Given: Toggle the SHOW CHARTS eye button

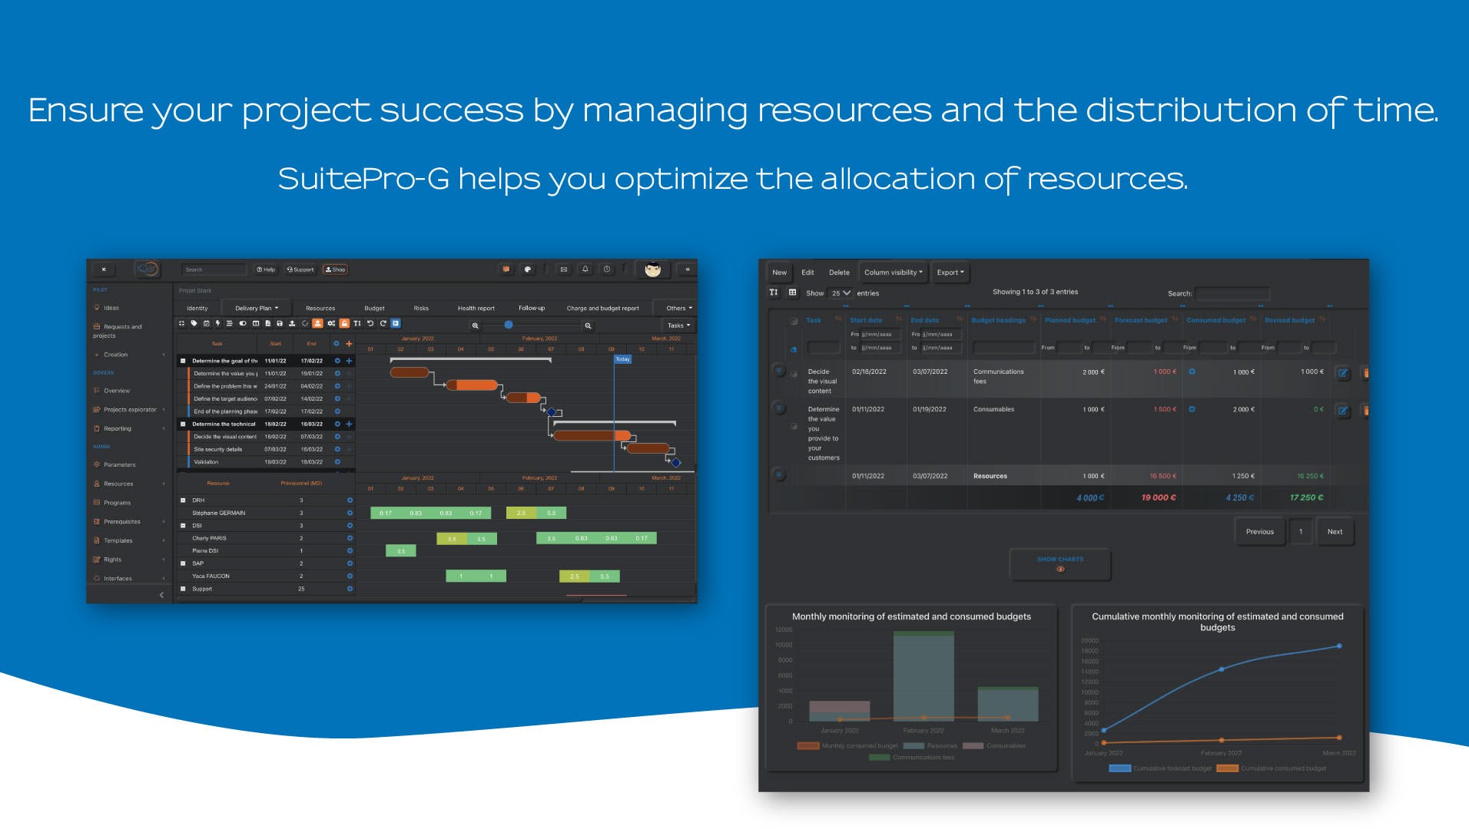Looking at the screenshot, I should tap(1060, 564).
